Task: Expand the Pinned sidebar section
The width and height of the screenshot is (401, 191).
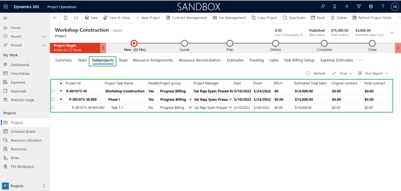Action: point(44,45)
